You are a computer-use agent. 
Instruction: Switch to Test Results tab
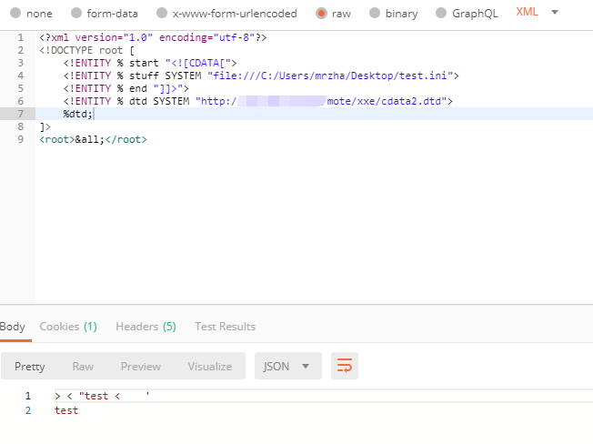pyautogui.click(x=225, y=327)
